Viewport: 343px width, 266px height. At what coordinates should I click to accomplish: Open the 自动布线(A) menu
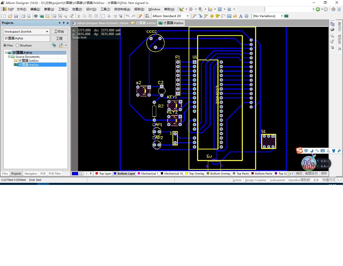[122, 9]
